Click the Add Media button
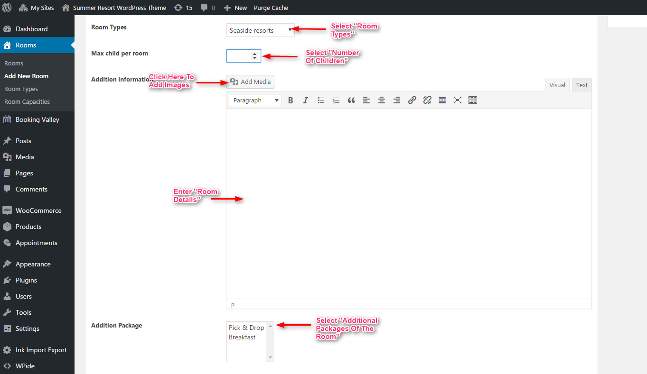The width and height of the screenshot is (647, 374). pyautogui.click(x=250, y=82)
